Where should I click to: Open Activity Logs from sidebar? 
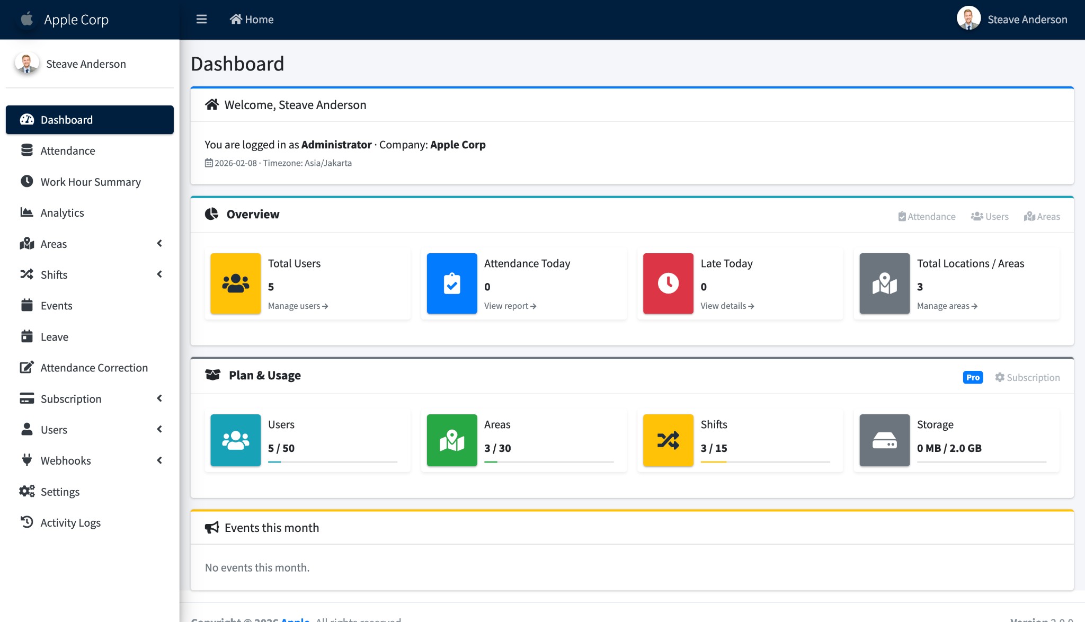[x=70, y=522]
